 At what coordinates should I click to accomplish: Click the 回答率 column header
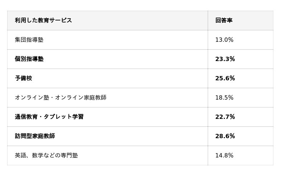[224, 20]
